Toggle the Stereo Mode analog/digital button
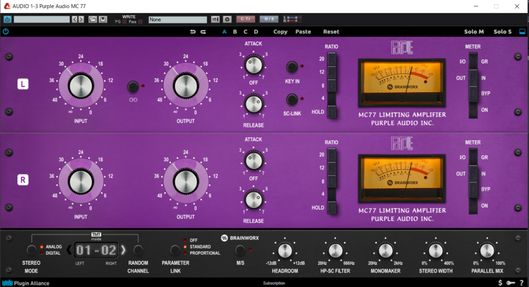The width and height of the screenshot is (529, 287). [32, 250]
